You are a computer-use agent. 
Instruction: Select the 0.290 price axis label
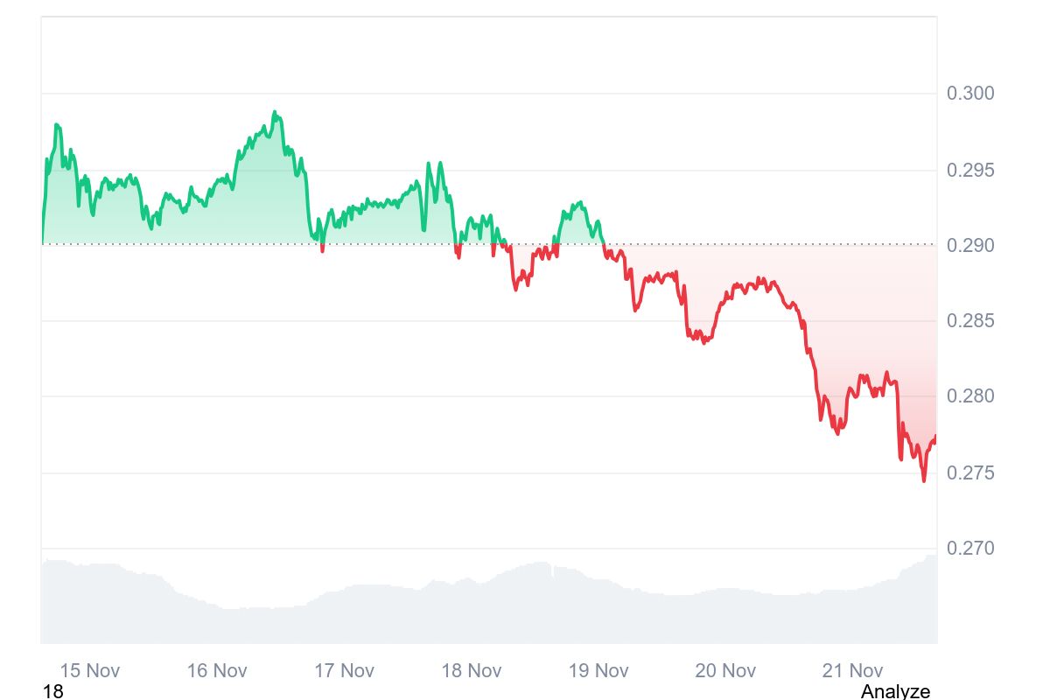(x=970, y=246)
